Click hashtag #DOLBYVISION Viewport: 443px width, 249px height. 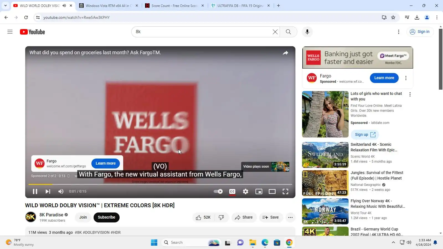pyautogui.click(x=96, y=233)
